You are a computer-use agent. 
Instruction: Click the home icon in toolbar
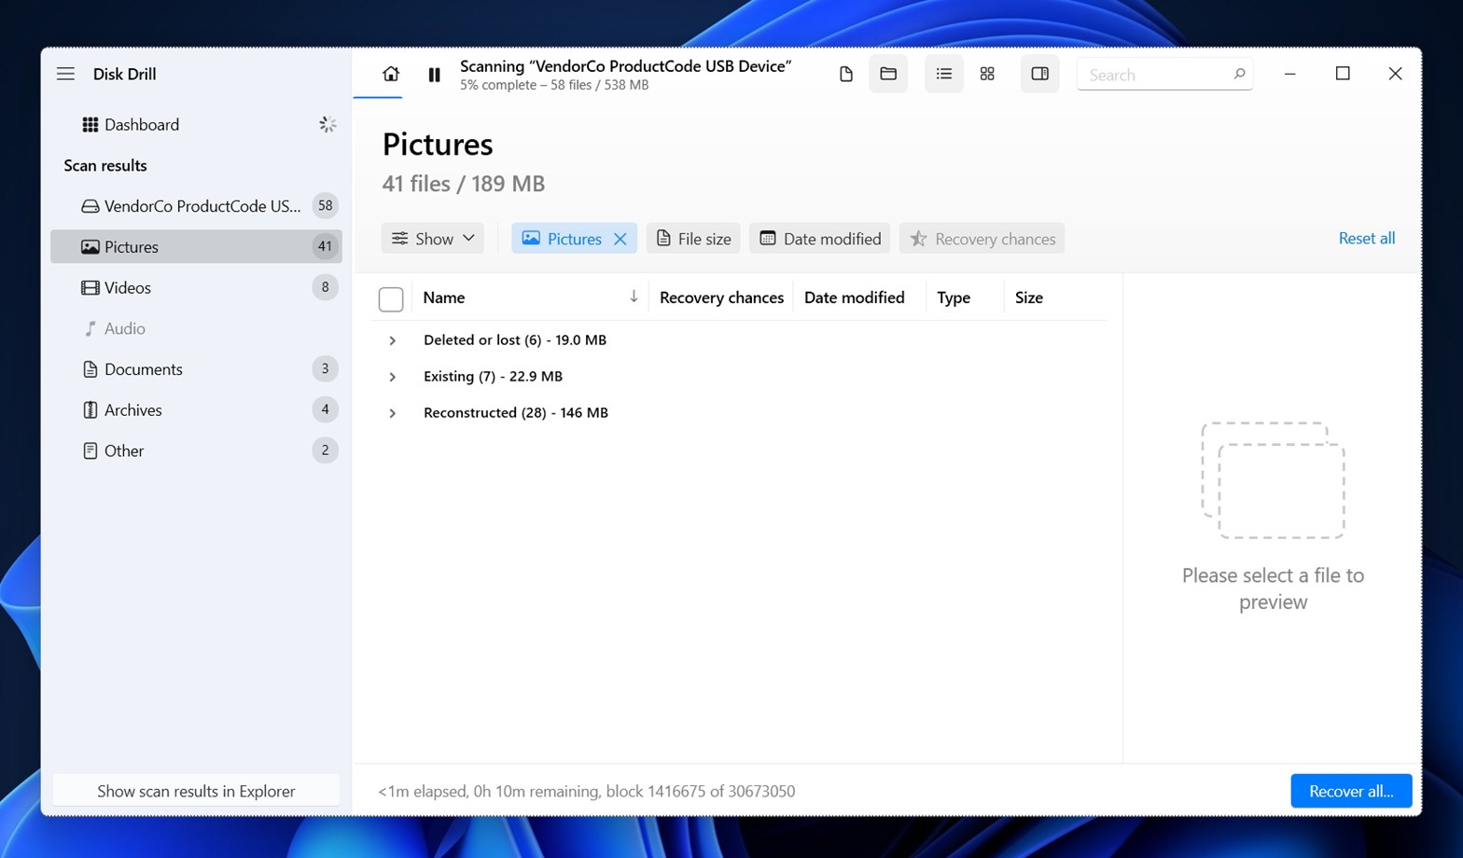pyautogui.click(x=391, y=74)
